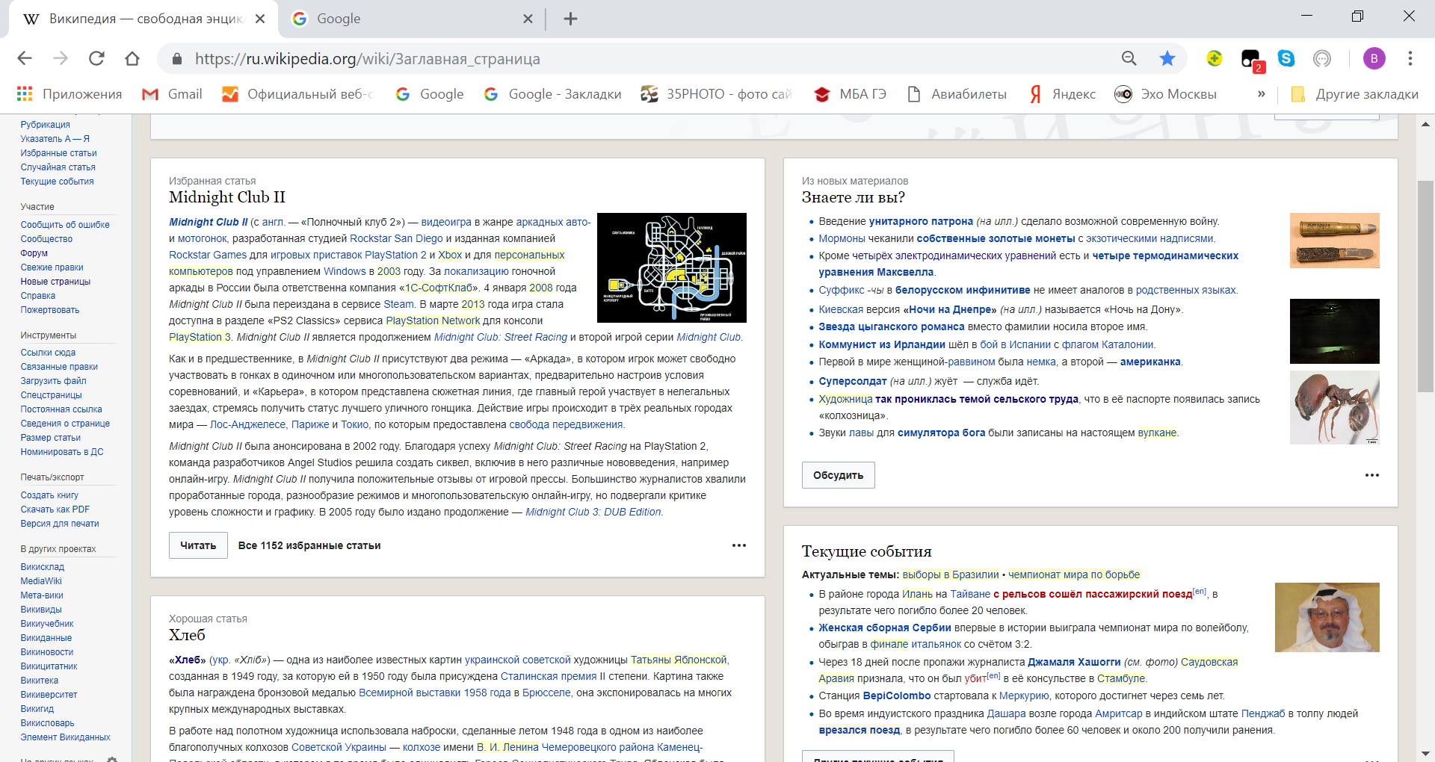Open the Эхо Москвы bookmark

click(1166, 94)
